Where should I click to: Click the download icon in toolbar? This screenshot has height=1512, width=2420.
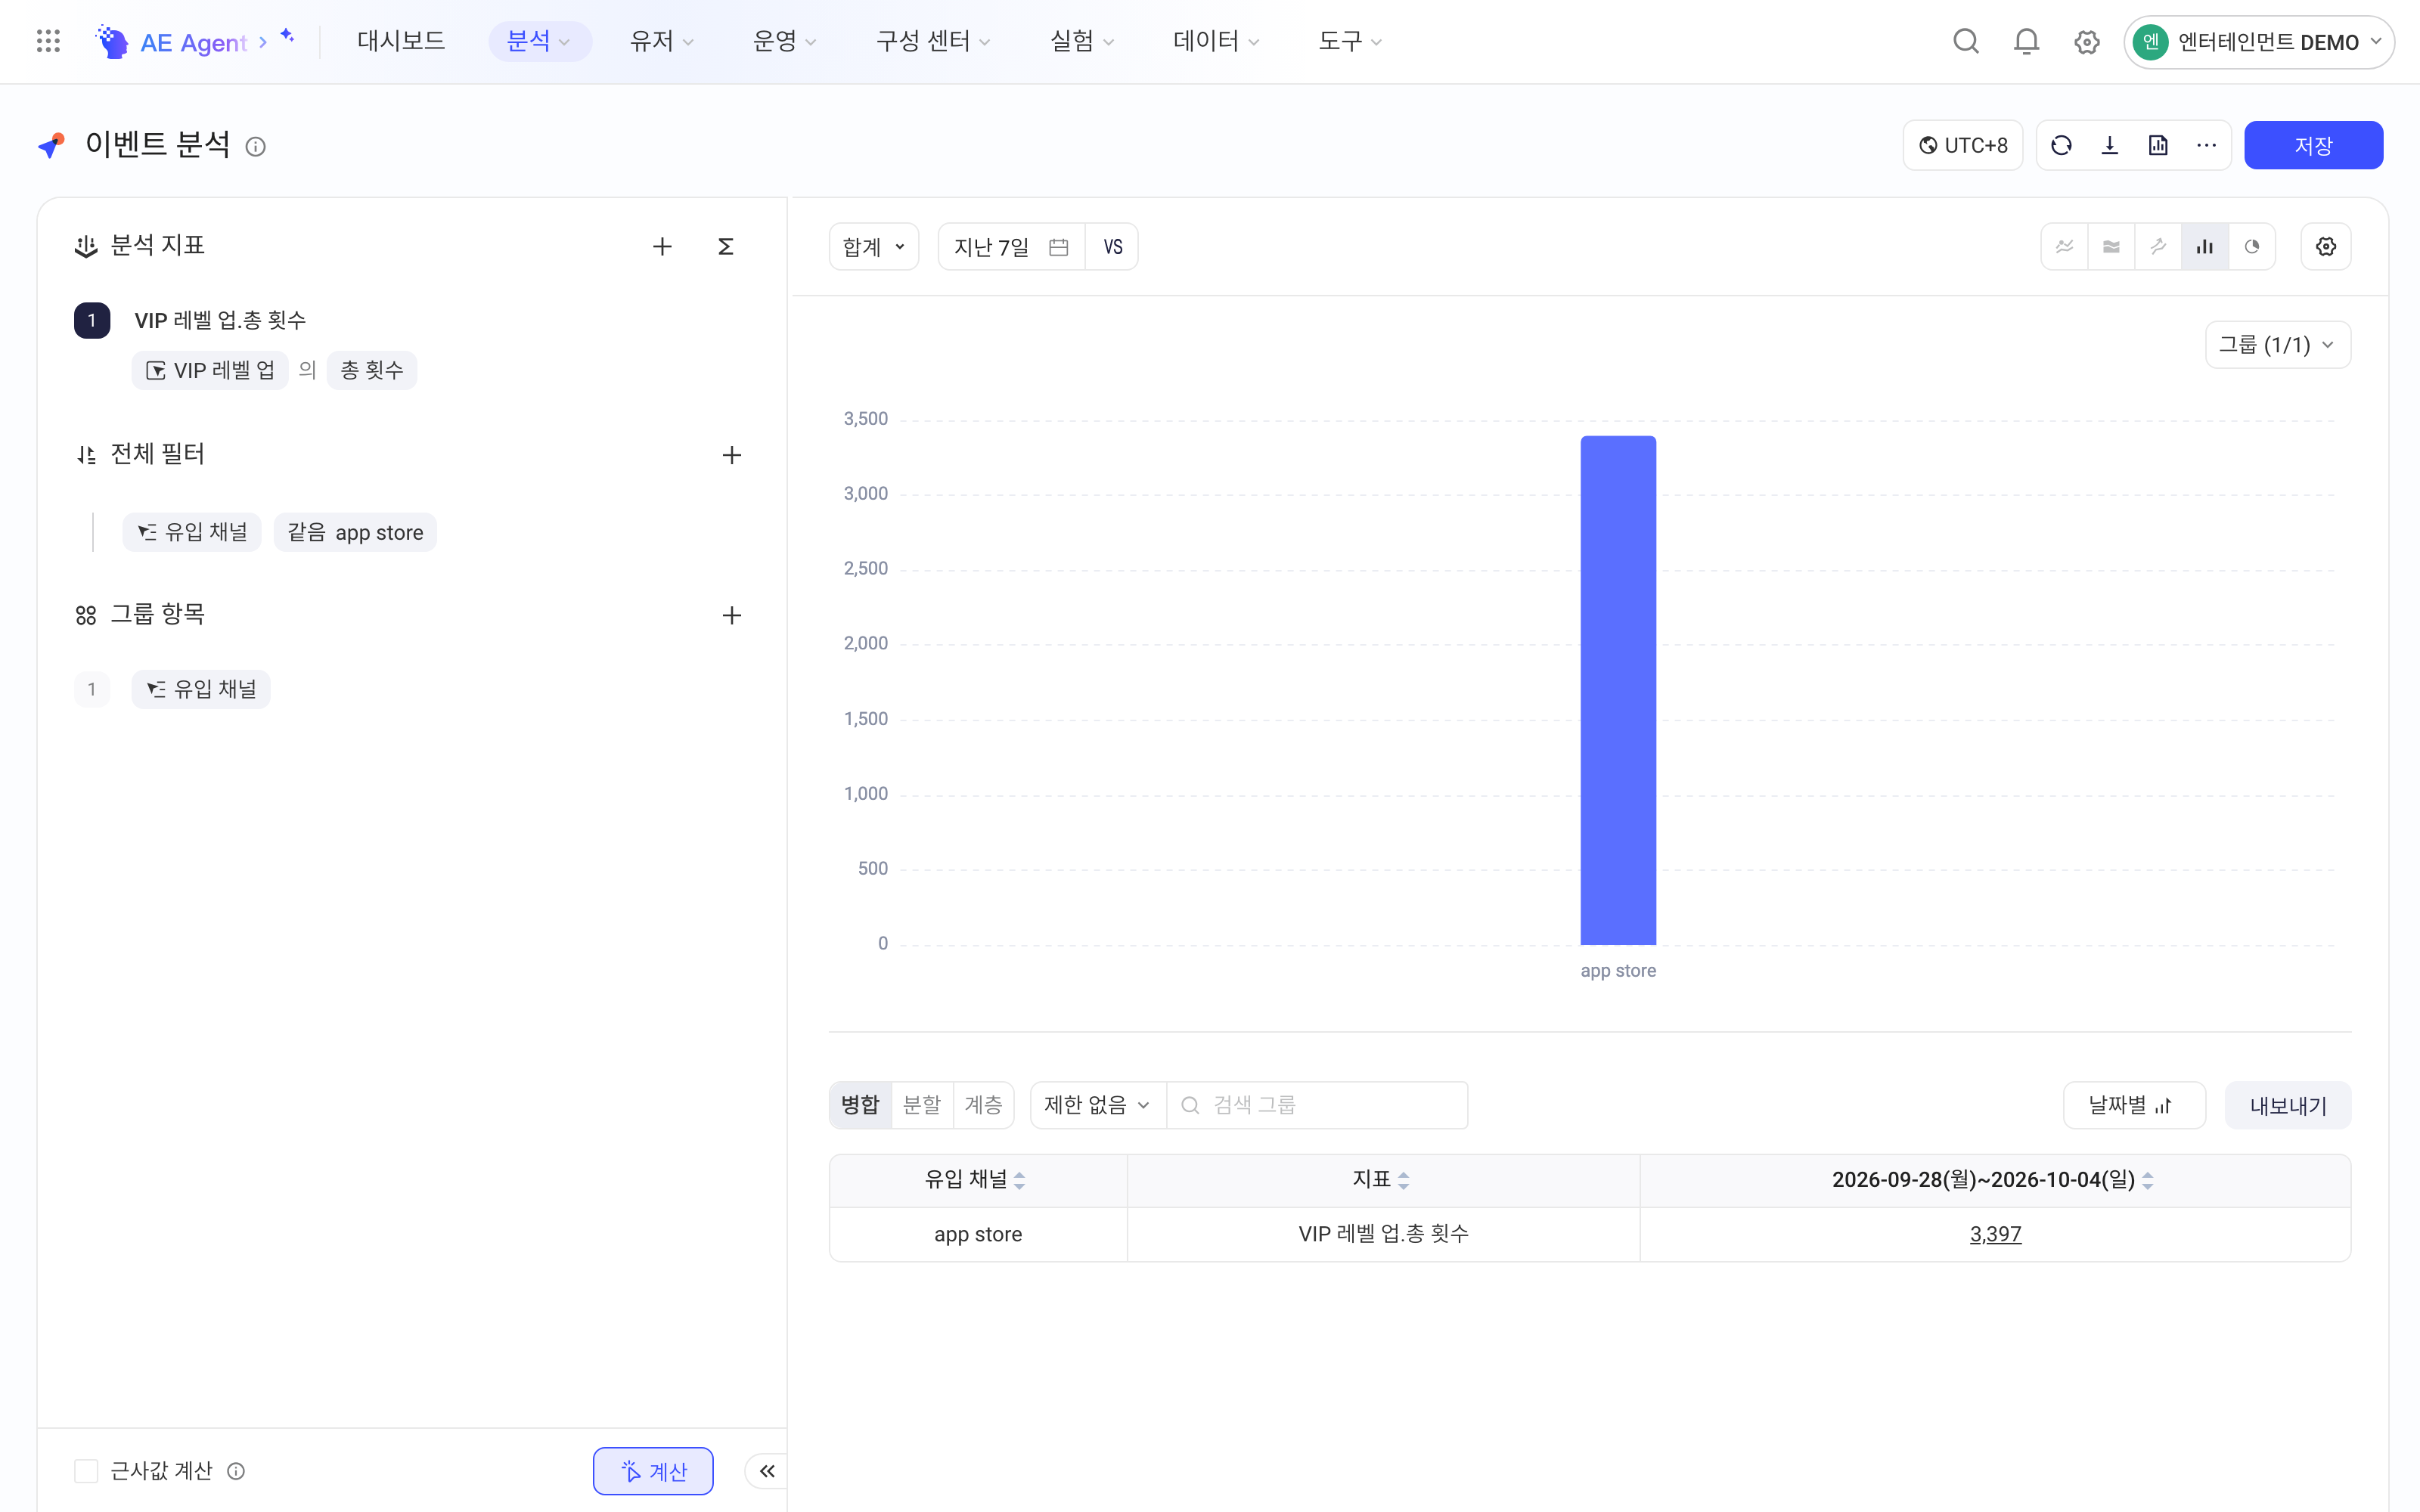2110,145
